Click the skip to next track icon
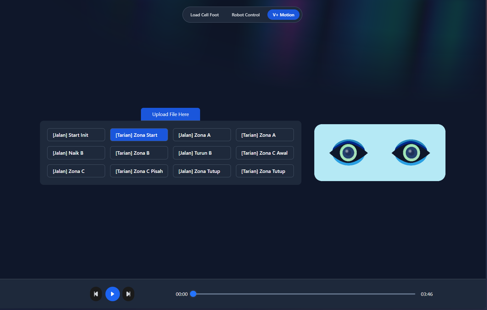 pos(128,294)
